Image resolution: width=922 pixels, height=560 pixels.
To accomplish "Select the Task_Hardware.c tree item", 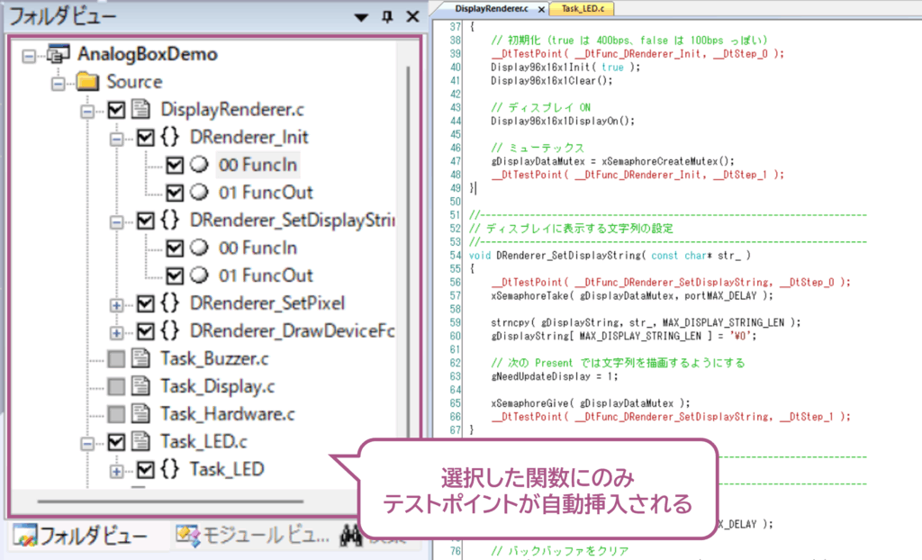I will pos(228,414).
